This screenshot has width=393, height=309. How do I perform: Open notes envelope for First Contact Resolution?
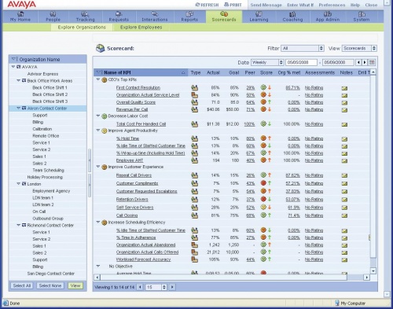coord(344,88)
